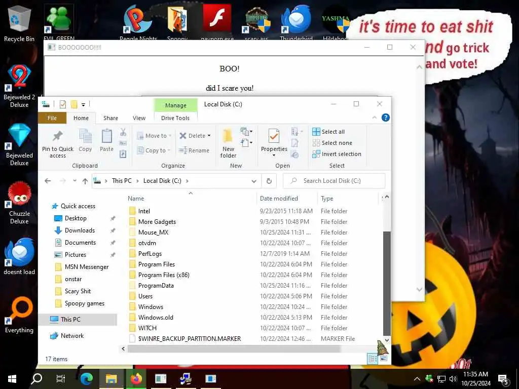
Task: Open the Copy to dropdown
Action: point(154,150)
